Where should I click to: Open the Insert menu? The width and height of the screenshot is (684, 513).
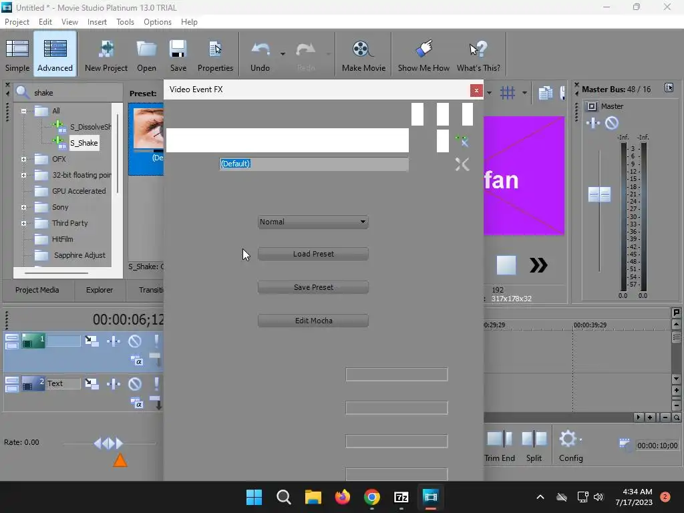[x=97, y=22]
